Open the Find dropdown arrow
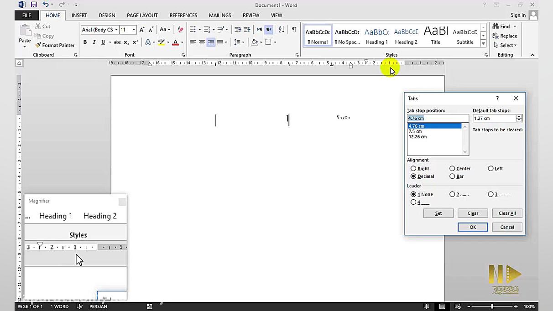Viewport: 553px width, 311px height. point(515,26)
